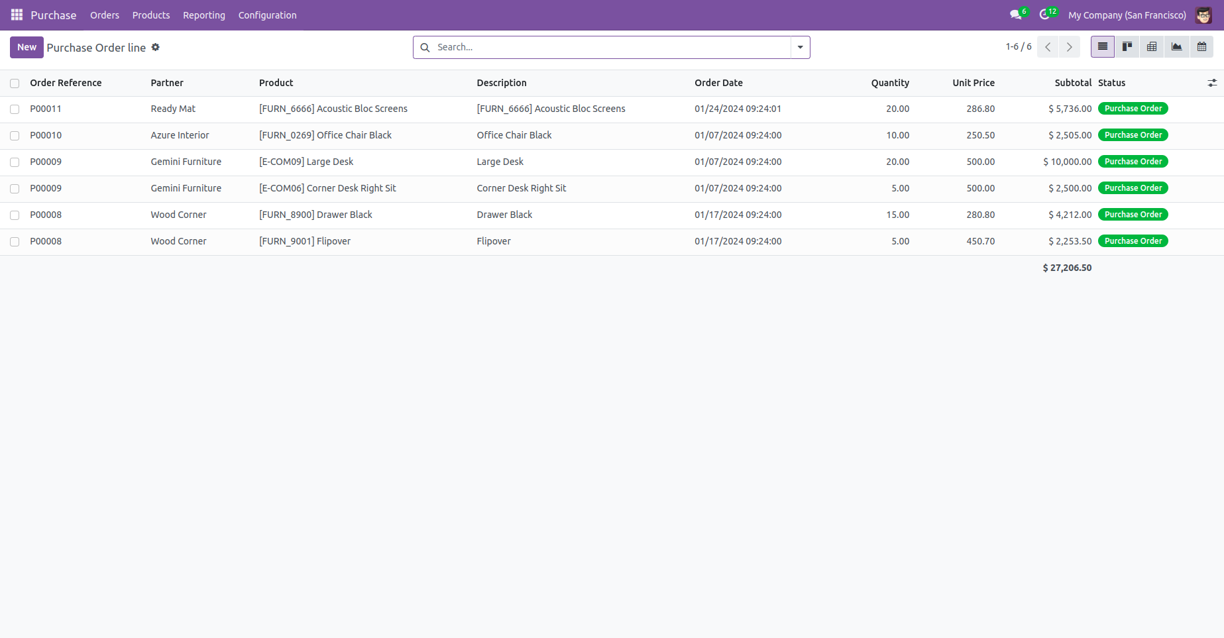The height and width of the screenshot is (638, 1224).
Task: Switch to Graph view
Action: (x=1176, y=47)
